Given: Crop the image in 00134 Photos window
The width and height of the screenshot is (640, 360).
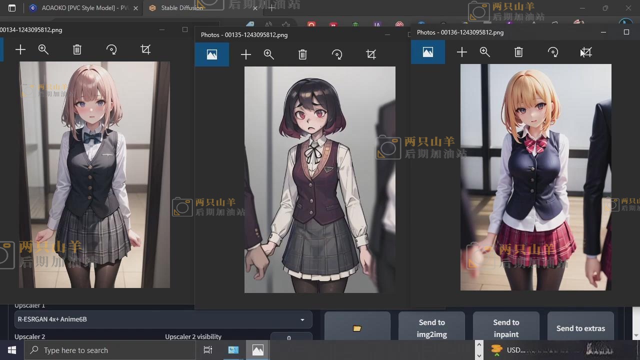Looking at the screenshot, I should tap(145, 49).
